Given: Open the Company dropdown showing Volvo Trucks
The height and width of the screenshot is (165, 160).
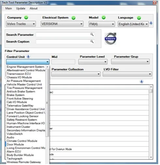Looking at the screenshot, I should tap(21, 24).
